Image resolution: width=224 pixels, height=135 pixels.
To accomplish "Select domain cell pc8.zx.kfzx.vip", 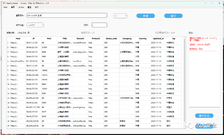I will [x=80, y=121].
